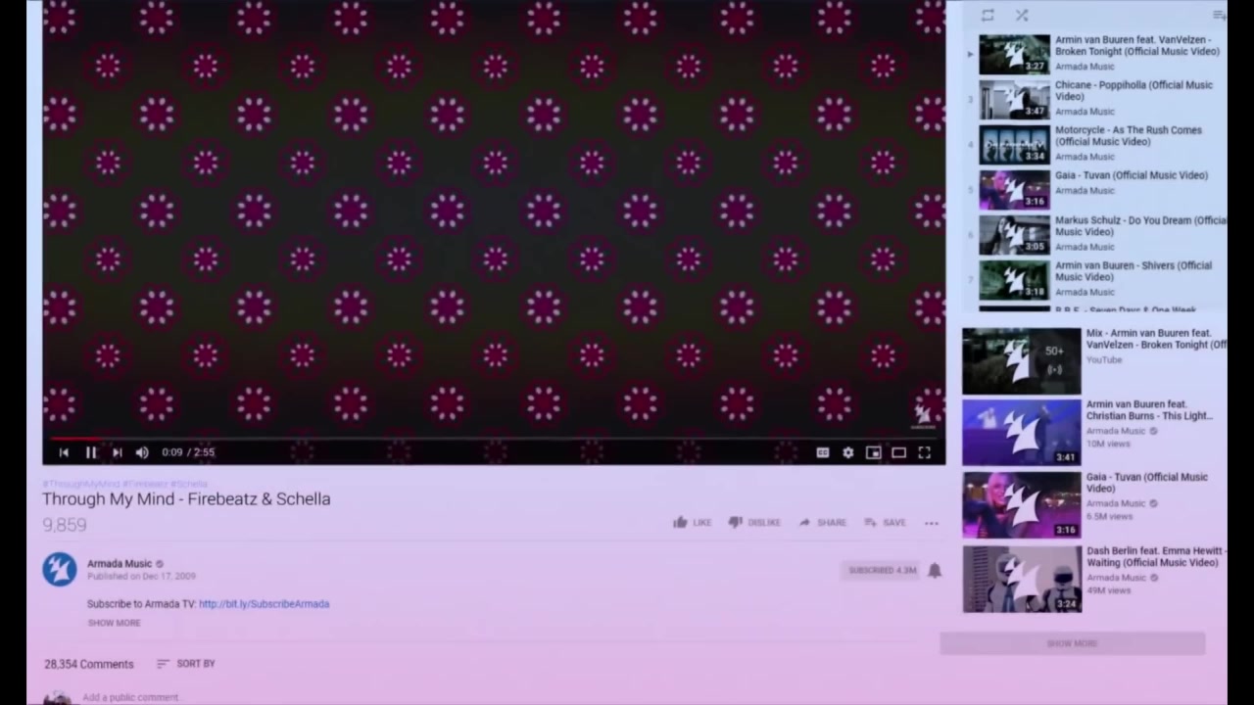
Task: Open the Armada Music channel name link
Action: 120,563
